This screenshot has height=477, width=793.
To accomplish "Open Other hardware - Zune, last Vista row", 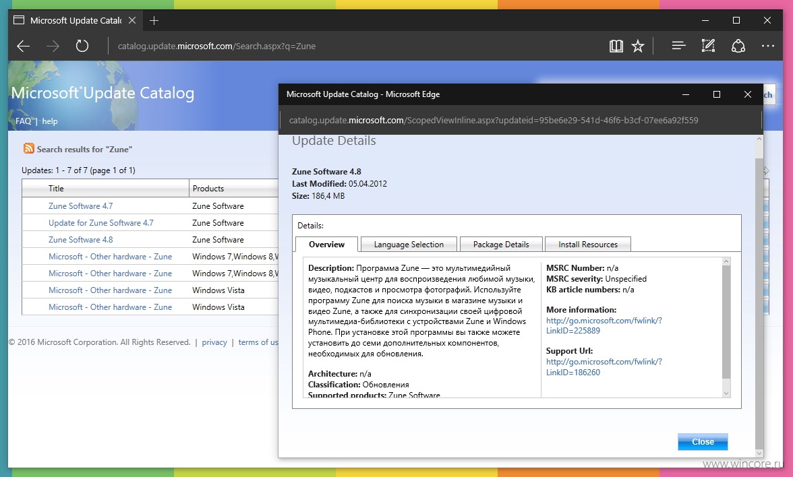I will [x=111, y=307].
